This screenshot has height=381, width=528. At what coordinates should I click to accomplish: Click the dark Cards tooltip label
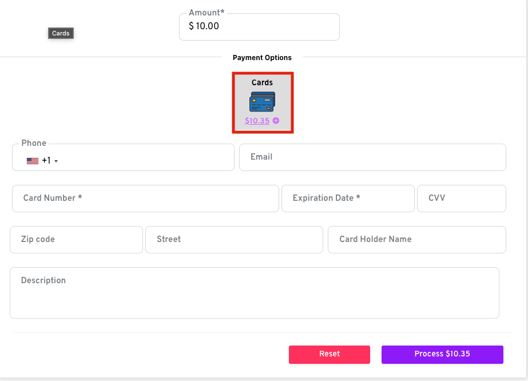(x=61, y=33)
